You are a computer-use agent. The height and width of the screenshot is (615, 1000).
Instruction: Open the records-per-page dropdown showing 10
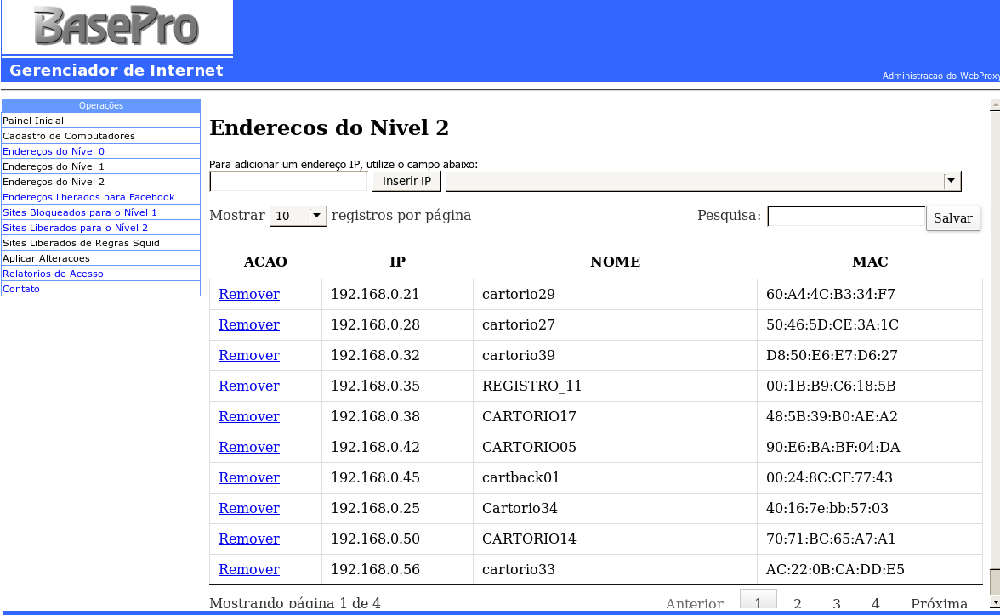click(x=298, y=216)
